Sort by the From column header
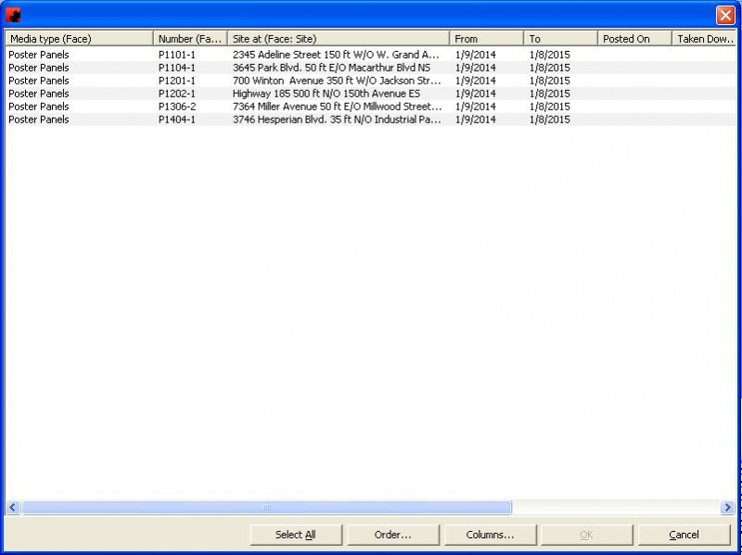The width and height of the screenshot is (742, 555). coord(486,39)
